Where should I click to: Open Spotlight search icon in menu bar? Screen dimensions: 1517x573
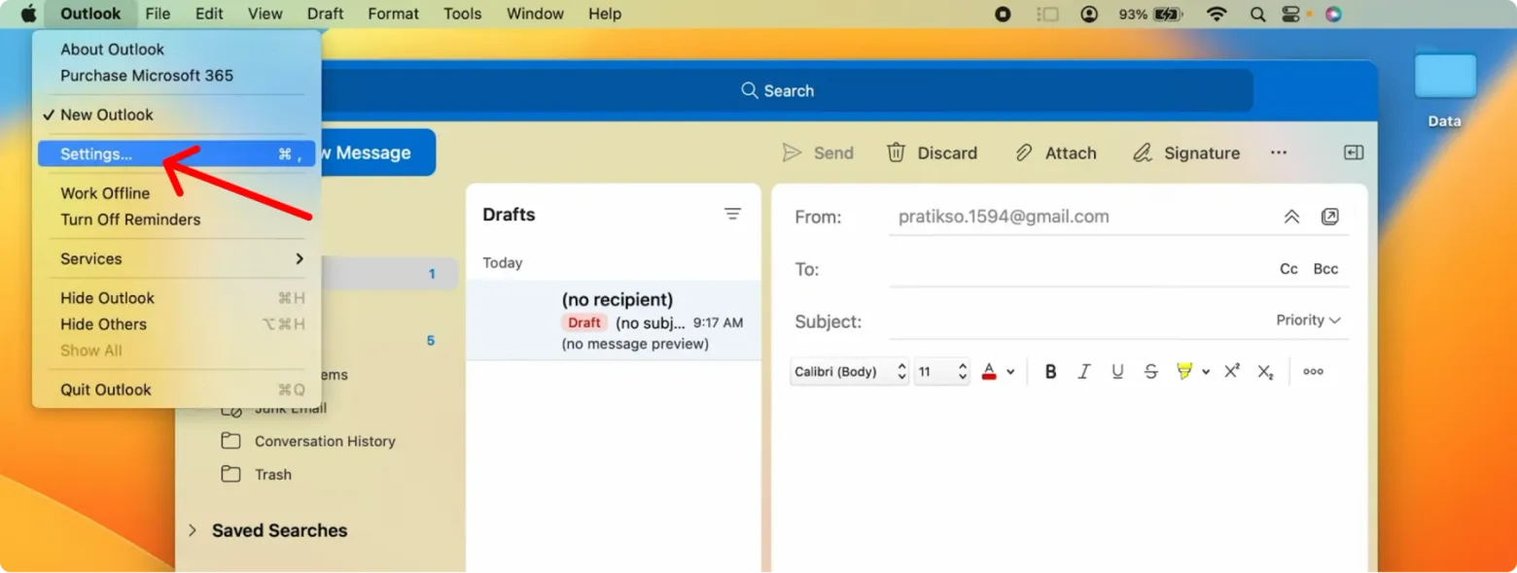point(1257,14)
